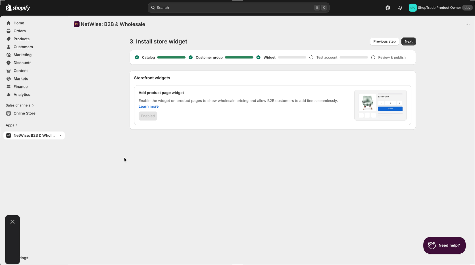Image resolution: width=475 pixels, height=265 pixels.
Task: Click the Test account progress bar
Action: (354, 57)
